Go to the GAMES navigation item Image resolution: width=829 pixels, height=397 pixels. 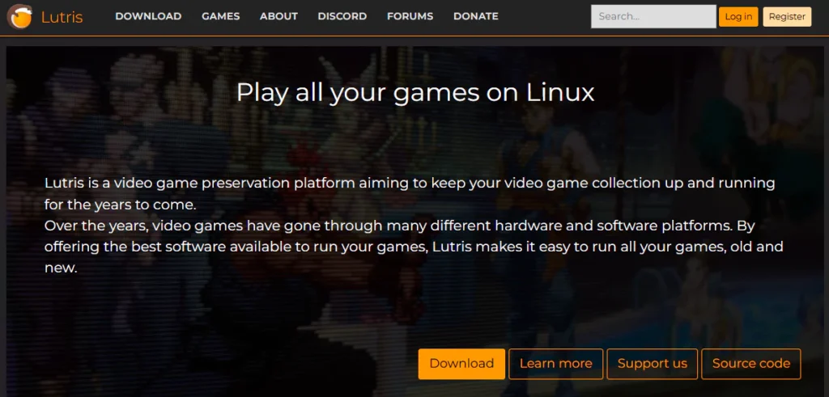(x=220, y=16)
